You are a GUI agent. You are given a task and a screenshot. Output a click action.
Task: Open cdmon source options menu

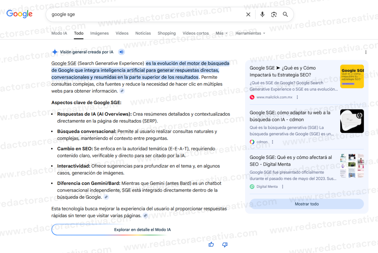tap(273, 142)
